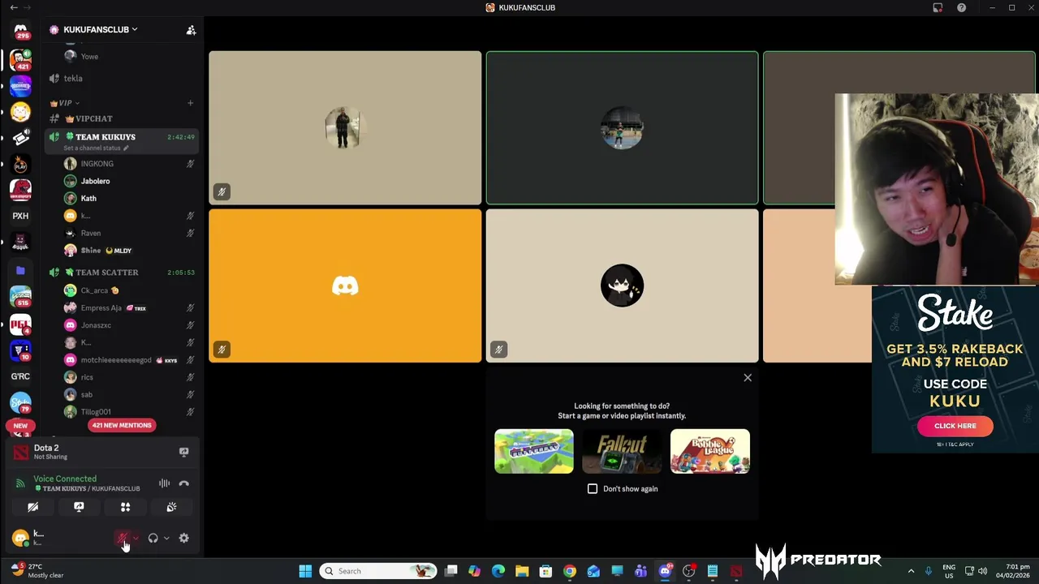Image resolution: width=1039 pixels, height=584 pixels.
Task: Open the activities launcher icon
Action: (125, 507)
